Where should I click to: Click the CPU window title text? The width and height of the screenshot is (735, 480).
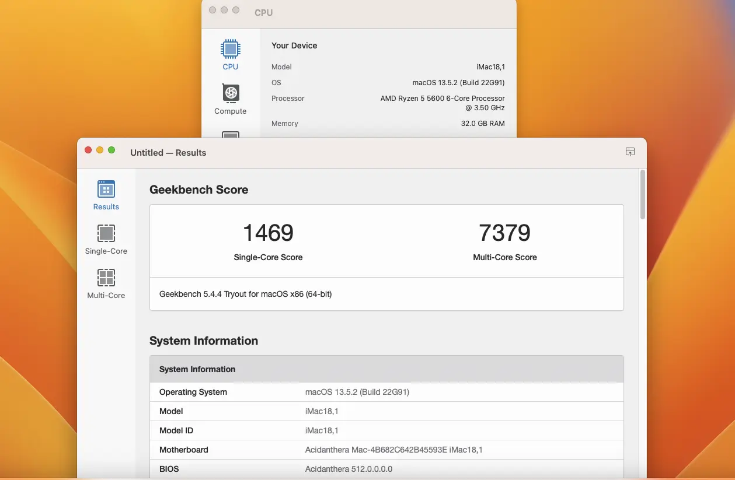pos(263,12)
